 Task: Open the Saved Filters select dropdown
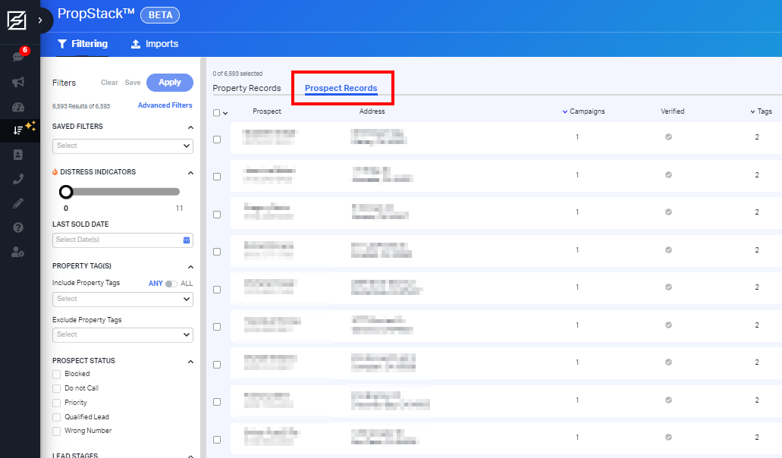click(123, 146)
